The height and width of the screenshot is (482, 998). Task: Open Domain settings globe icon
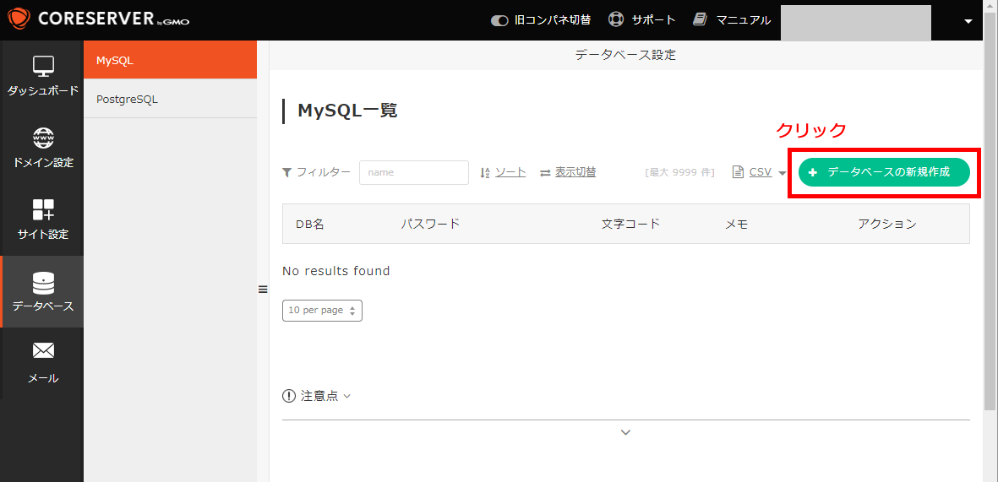point(43,138)
